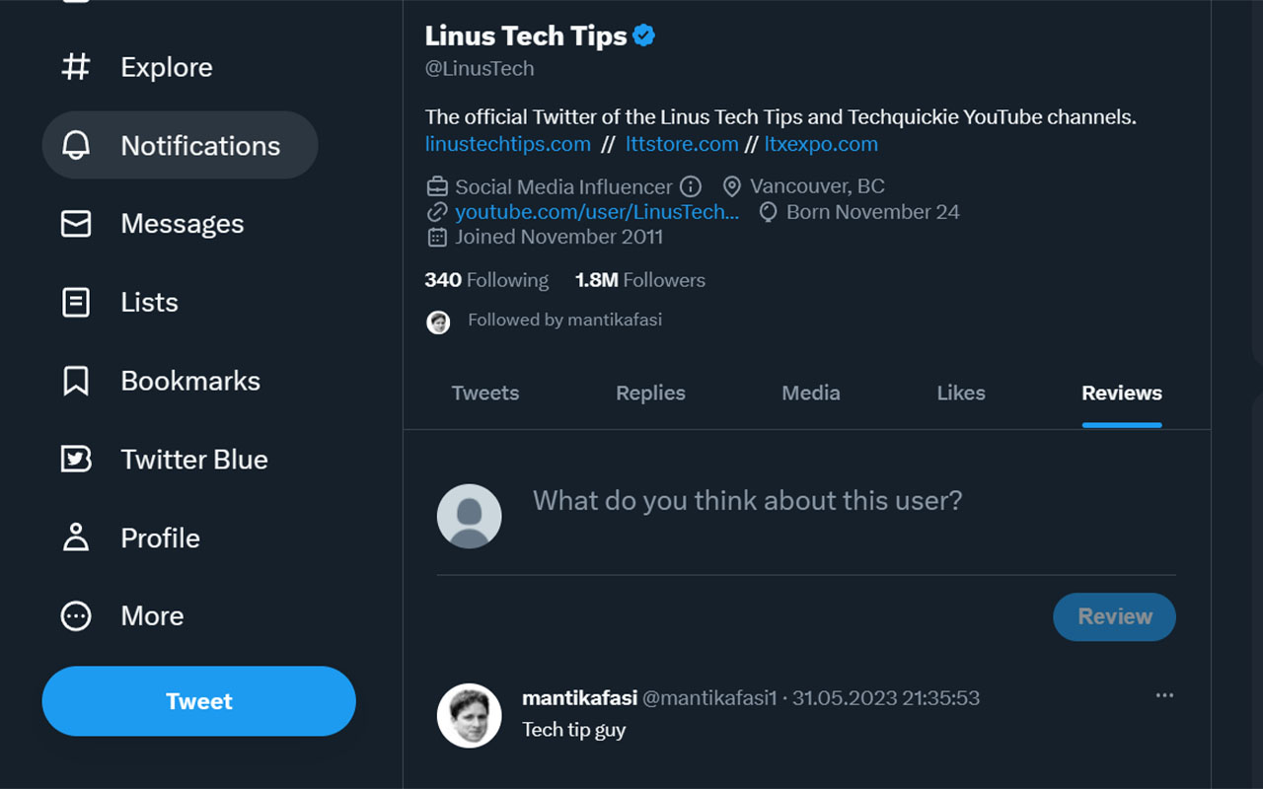Open Messages using the envelope icon

(77, 223)
